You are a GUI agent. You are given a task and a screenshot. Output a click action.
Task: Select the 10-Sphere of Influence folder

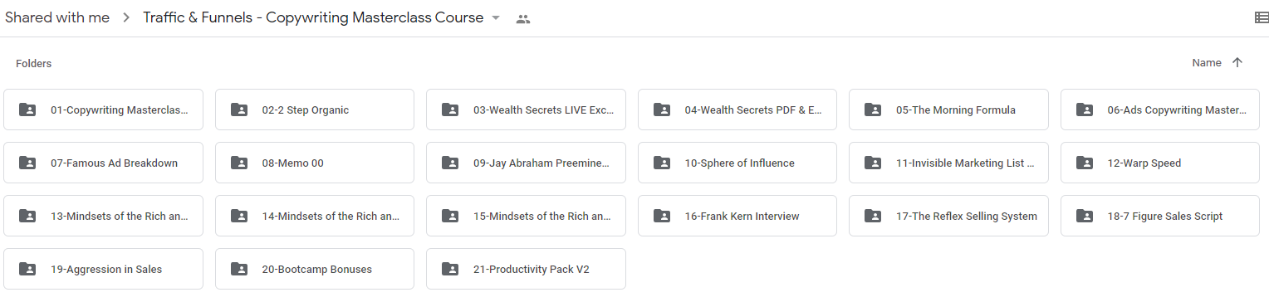(x=737, y=163)
